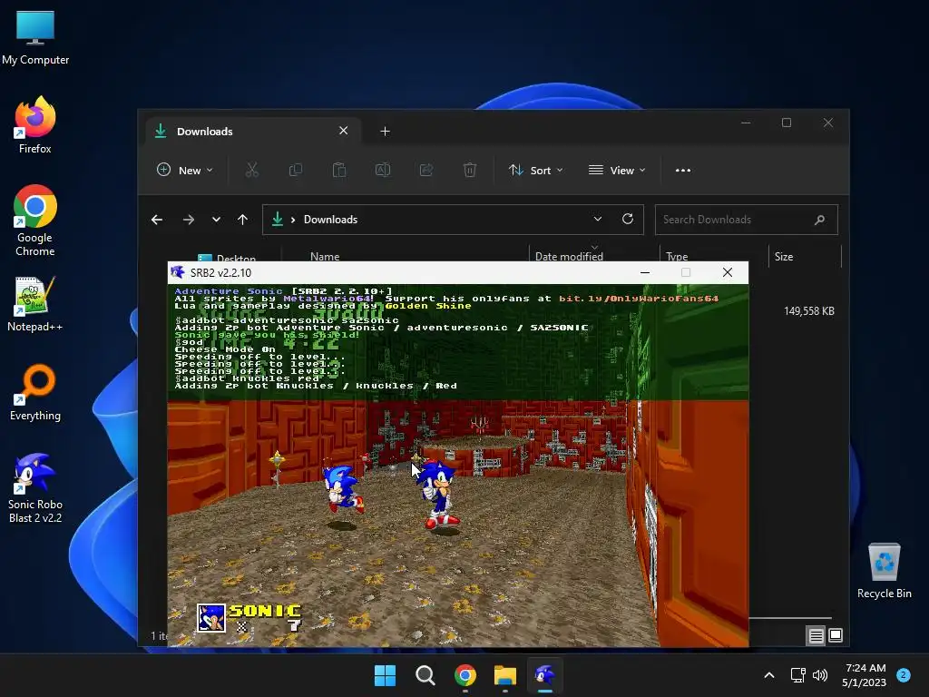Click the Cut icon in Explorer toolbar
The width and height of the screenshot is (929, 697).
point(252,170)
